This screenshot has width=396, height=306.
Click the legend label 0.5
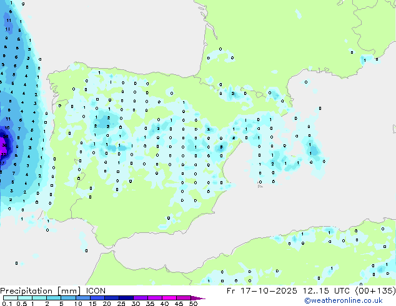(x=22, y=304)
